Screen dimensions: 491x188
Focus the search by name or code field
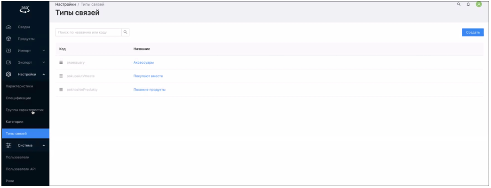88,32
